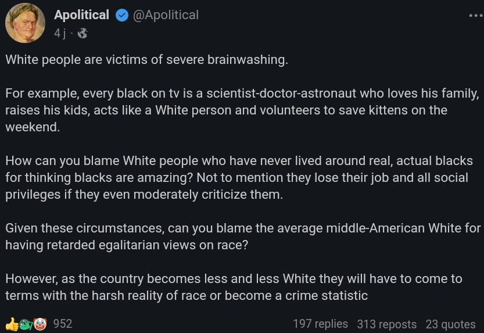Click the thumbs-up reaction emoji
The image size is (484, 333).
coord(12,324)
